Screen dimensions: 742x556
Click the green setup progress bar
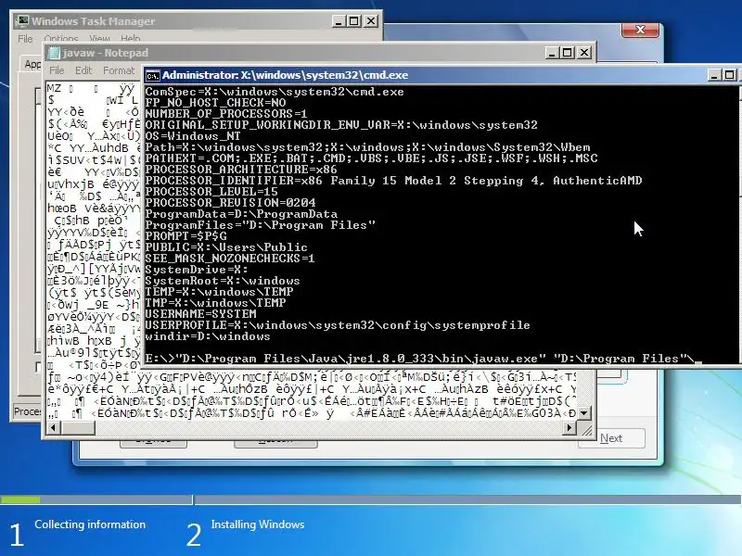coord(20,499)
